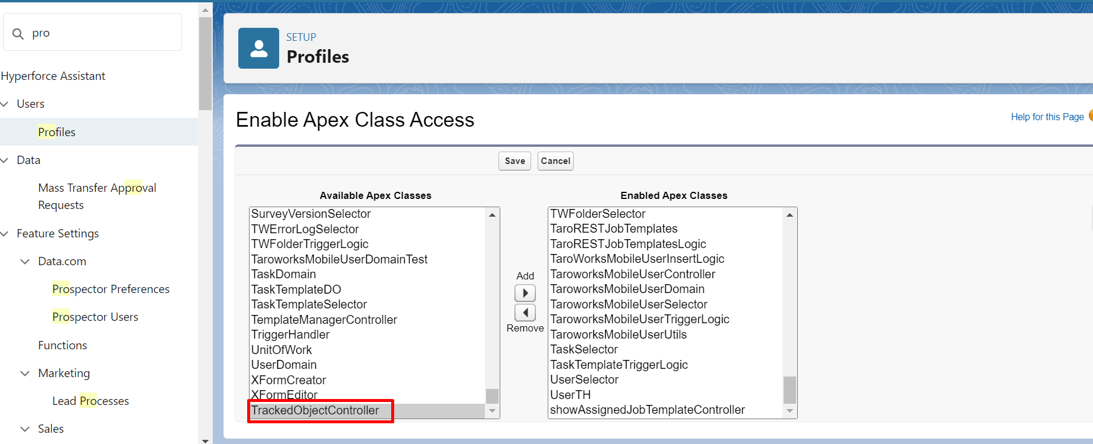Viewport: 1093px width, 444px height.
Task: Collapse the Users section chevron
Action: click(x=5, y=104)
